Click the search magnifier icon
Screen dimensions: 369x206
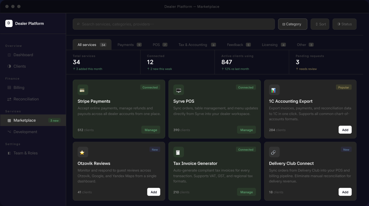click(78, 24)
